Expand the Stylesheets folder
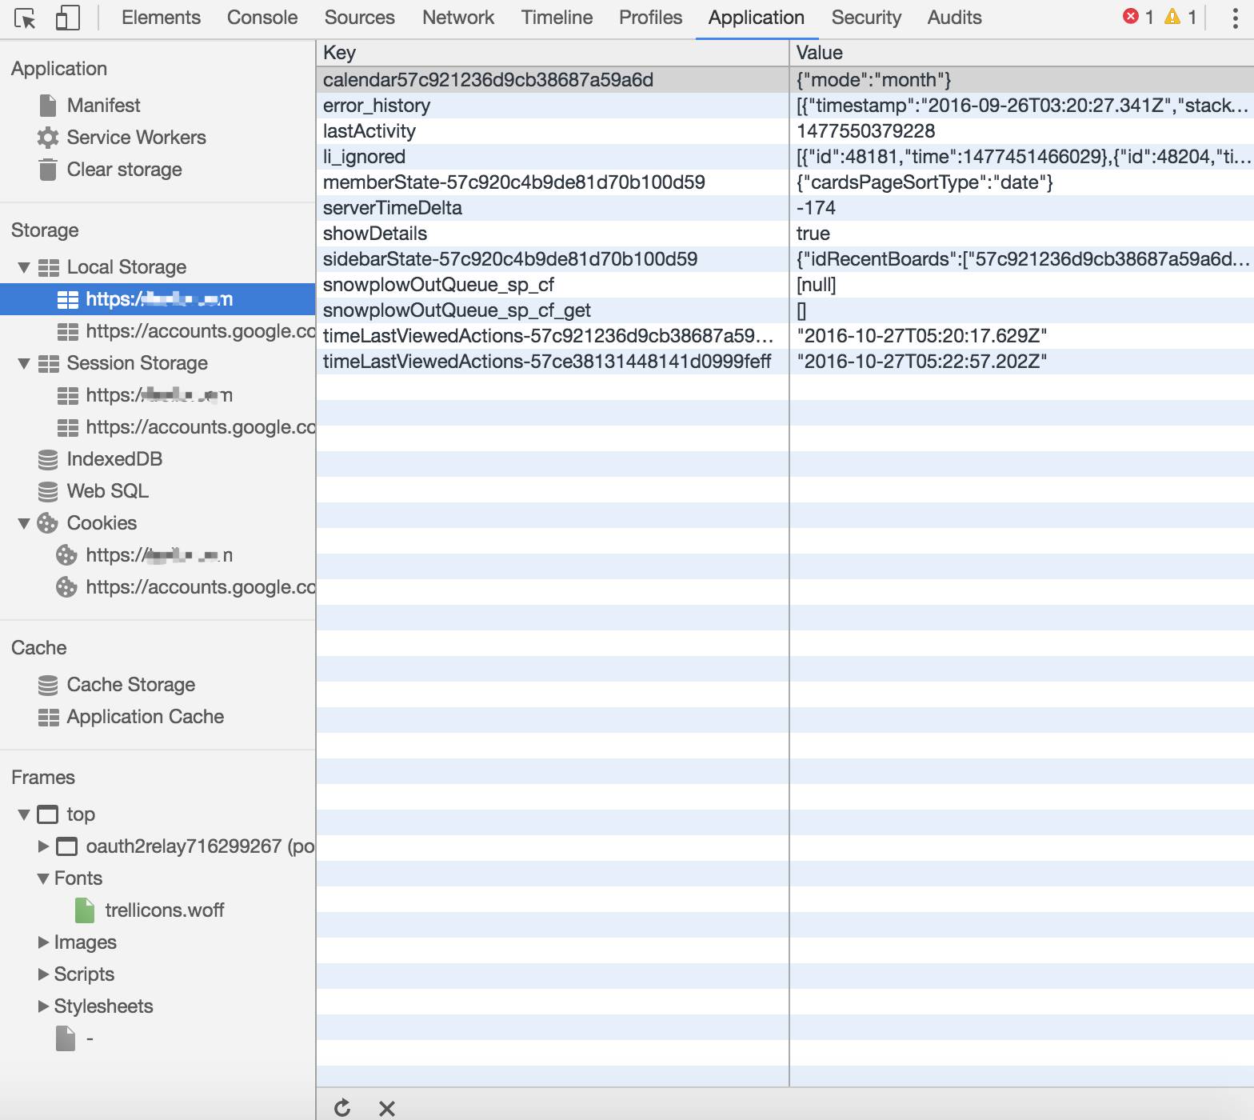Image resolution: width=1254 pixels, height=1120 pixels. [x=43, y=1006]
